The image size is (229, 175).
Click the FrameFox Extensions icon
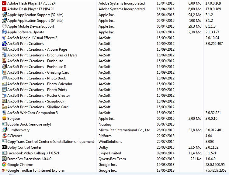tap(4, 159)
